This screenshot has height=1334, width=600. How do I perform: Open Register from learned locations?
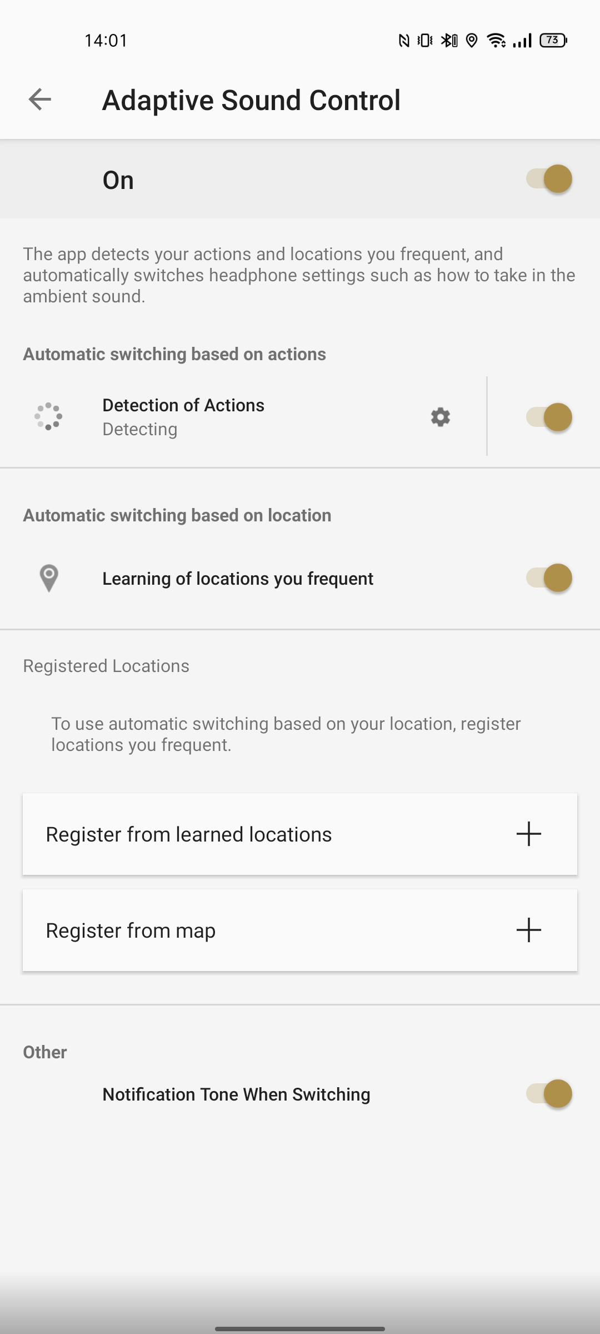pos(189,834)
